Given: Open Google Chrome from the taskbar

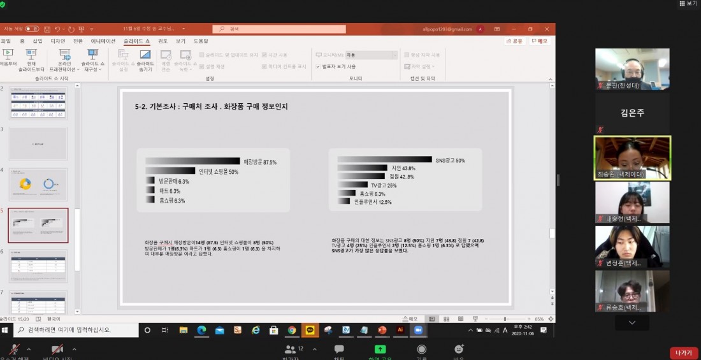Looking at the screenshot, I should coord(291,330).
